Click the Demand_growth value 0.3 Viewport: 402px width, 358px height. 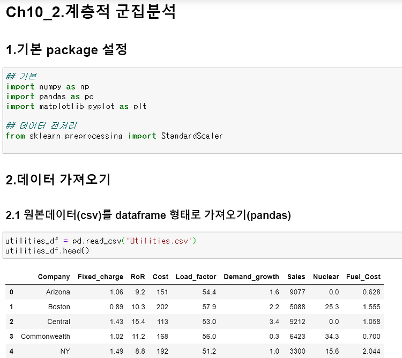(274, 336)
